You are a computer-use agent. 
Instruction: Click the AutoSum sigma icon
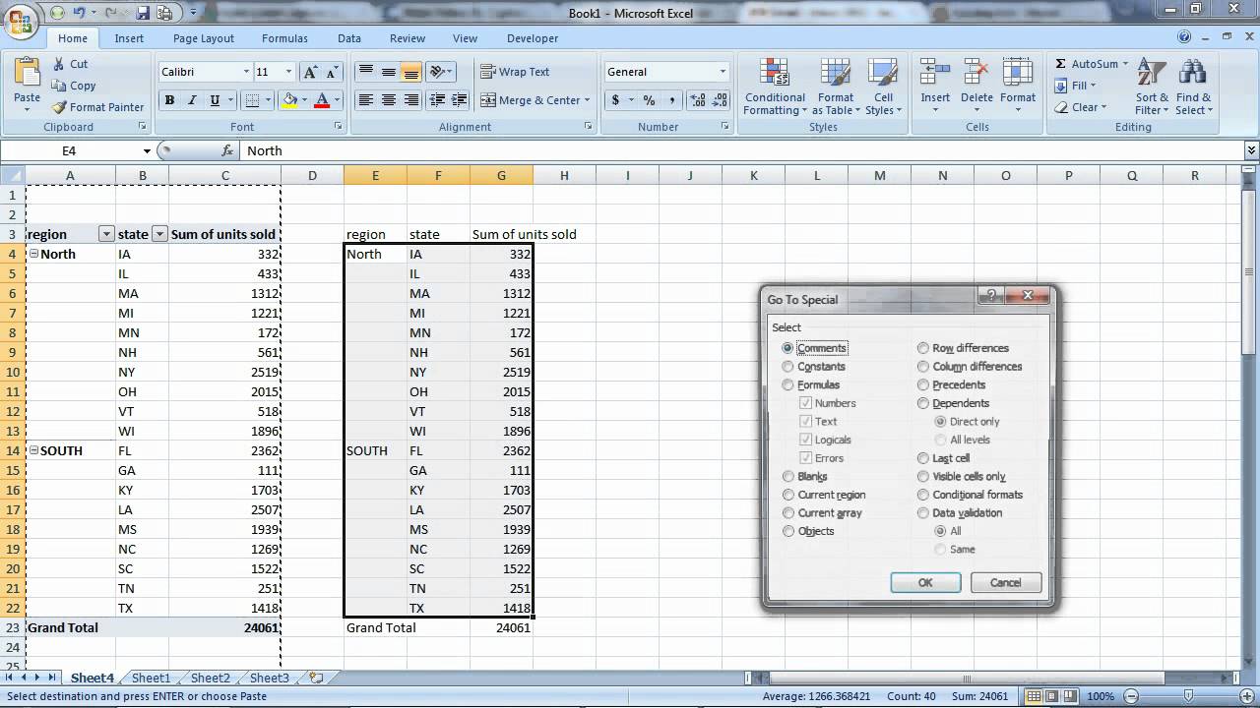(1060, 64)
